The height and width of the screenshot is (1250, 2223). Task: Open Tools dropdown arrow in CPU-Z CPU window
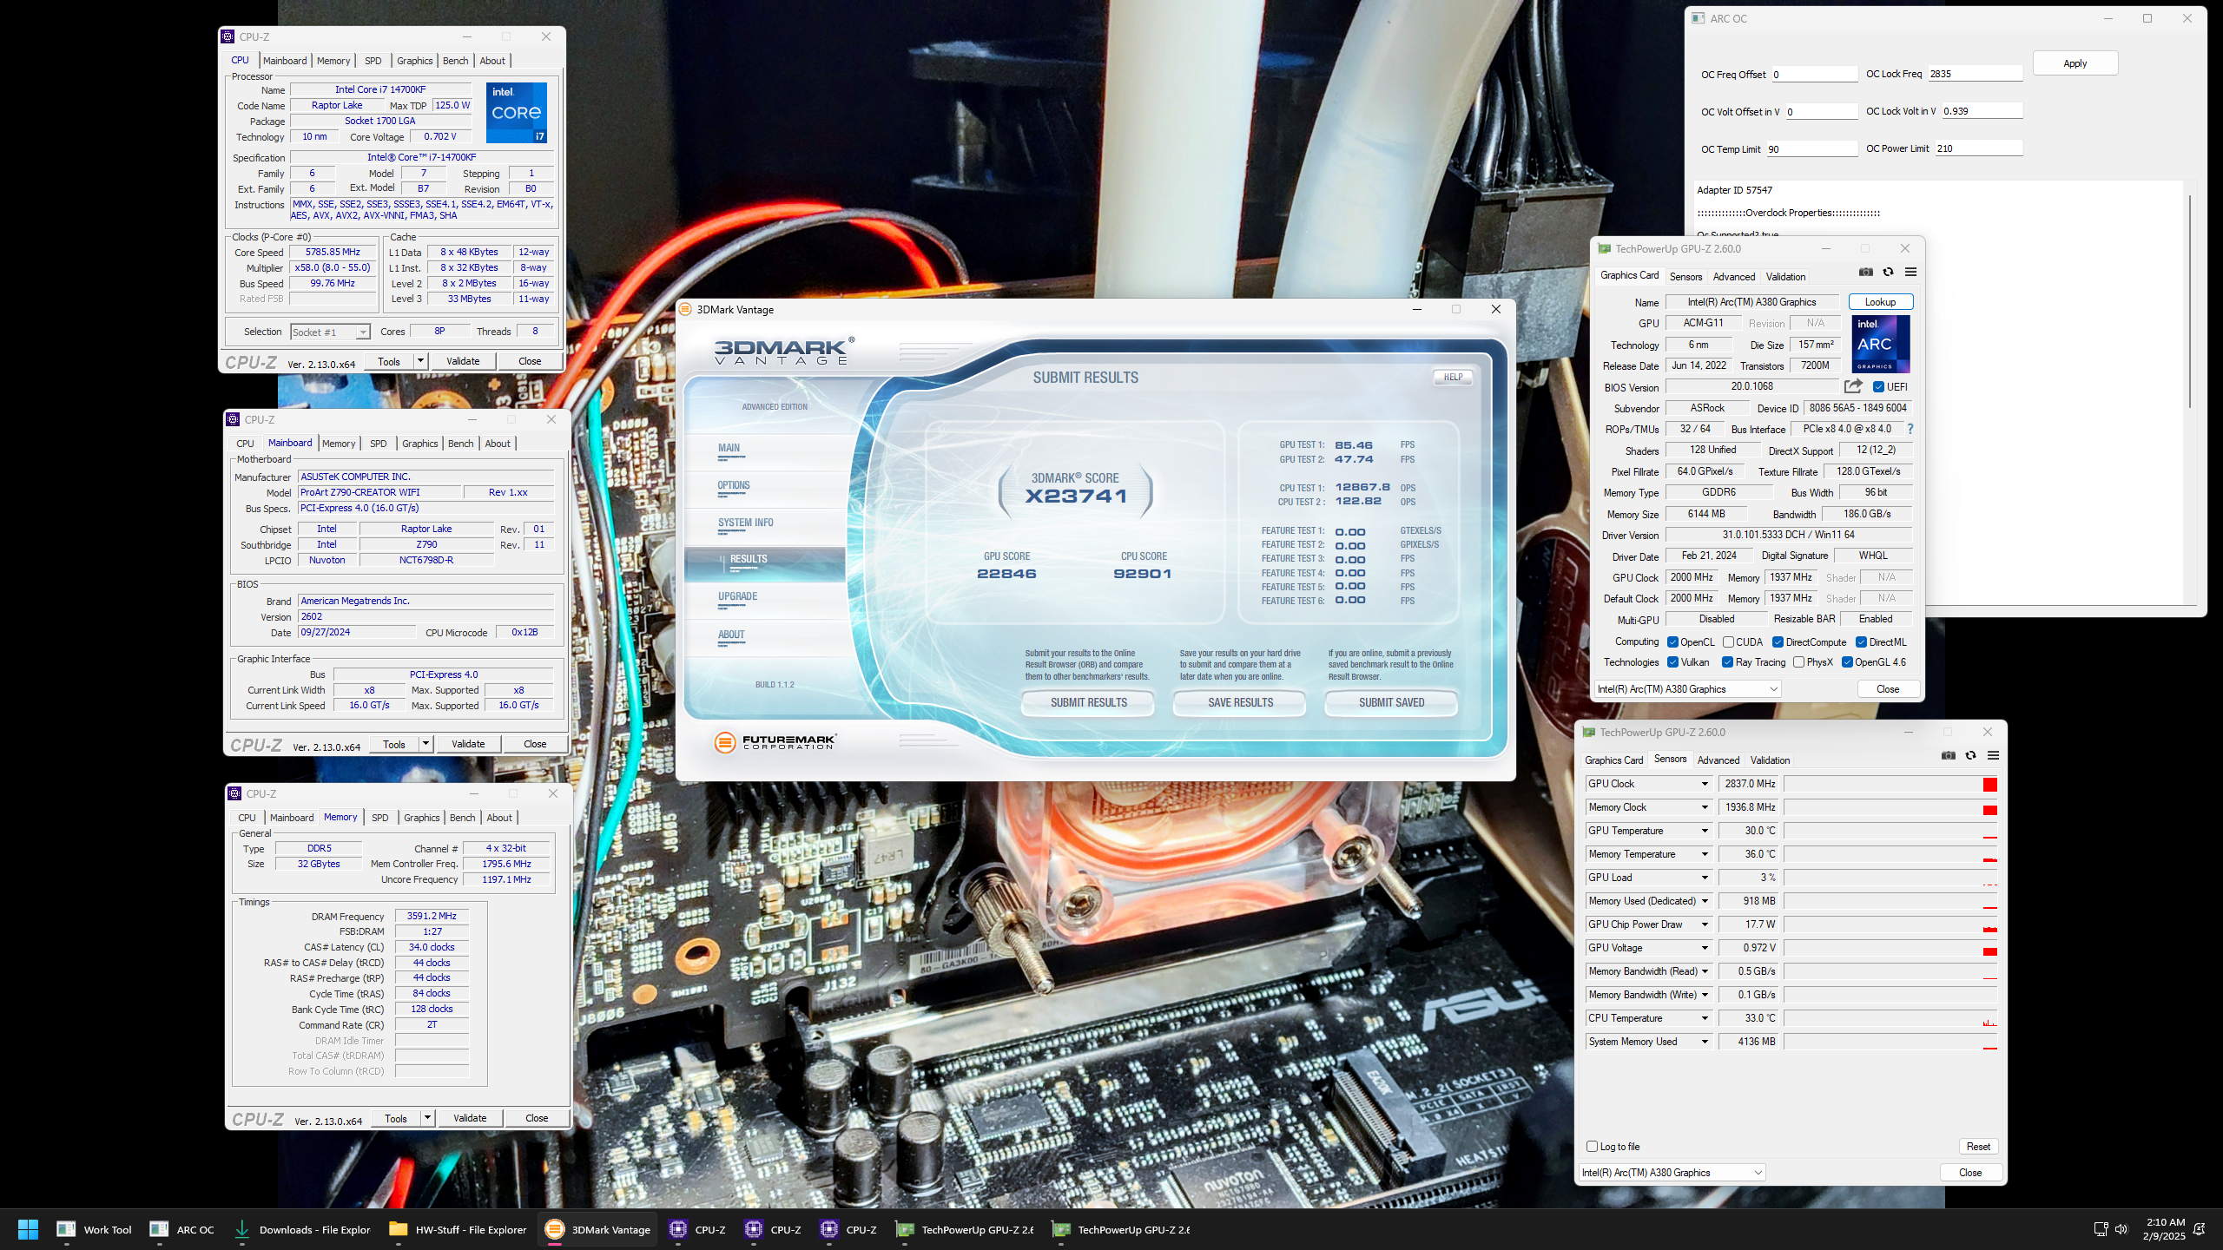[x=420, y=361]
